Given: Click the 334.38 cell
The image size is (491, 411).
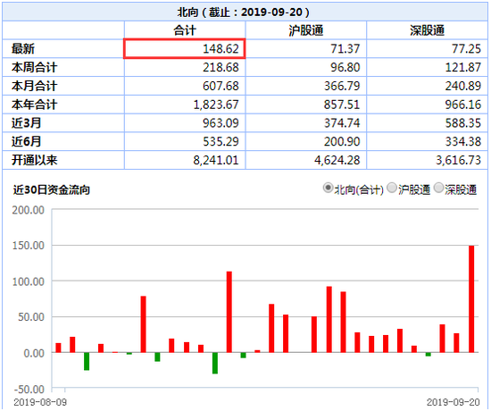Looking at the screenshot, I should [427, 141].
